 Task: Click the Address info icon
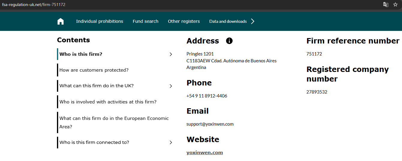(x=229, y=41)
